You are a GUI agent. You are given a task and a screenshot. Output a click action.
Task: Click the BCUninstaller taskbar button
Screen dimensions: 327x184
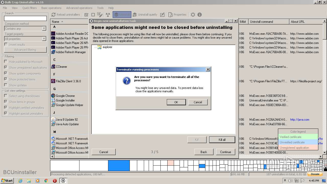coord(63,181)
